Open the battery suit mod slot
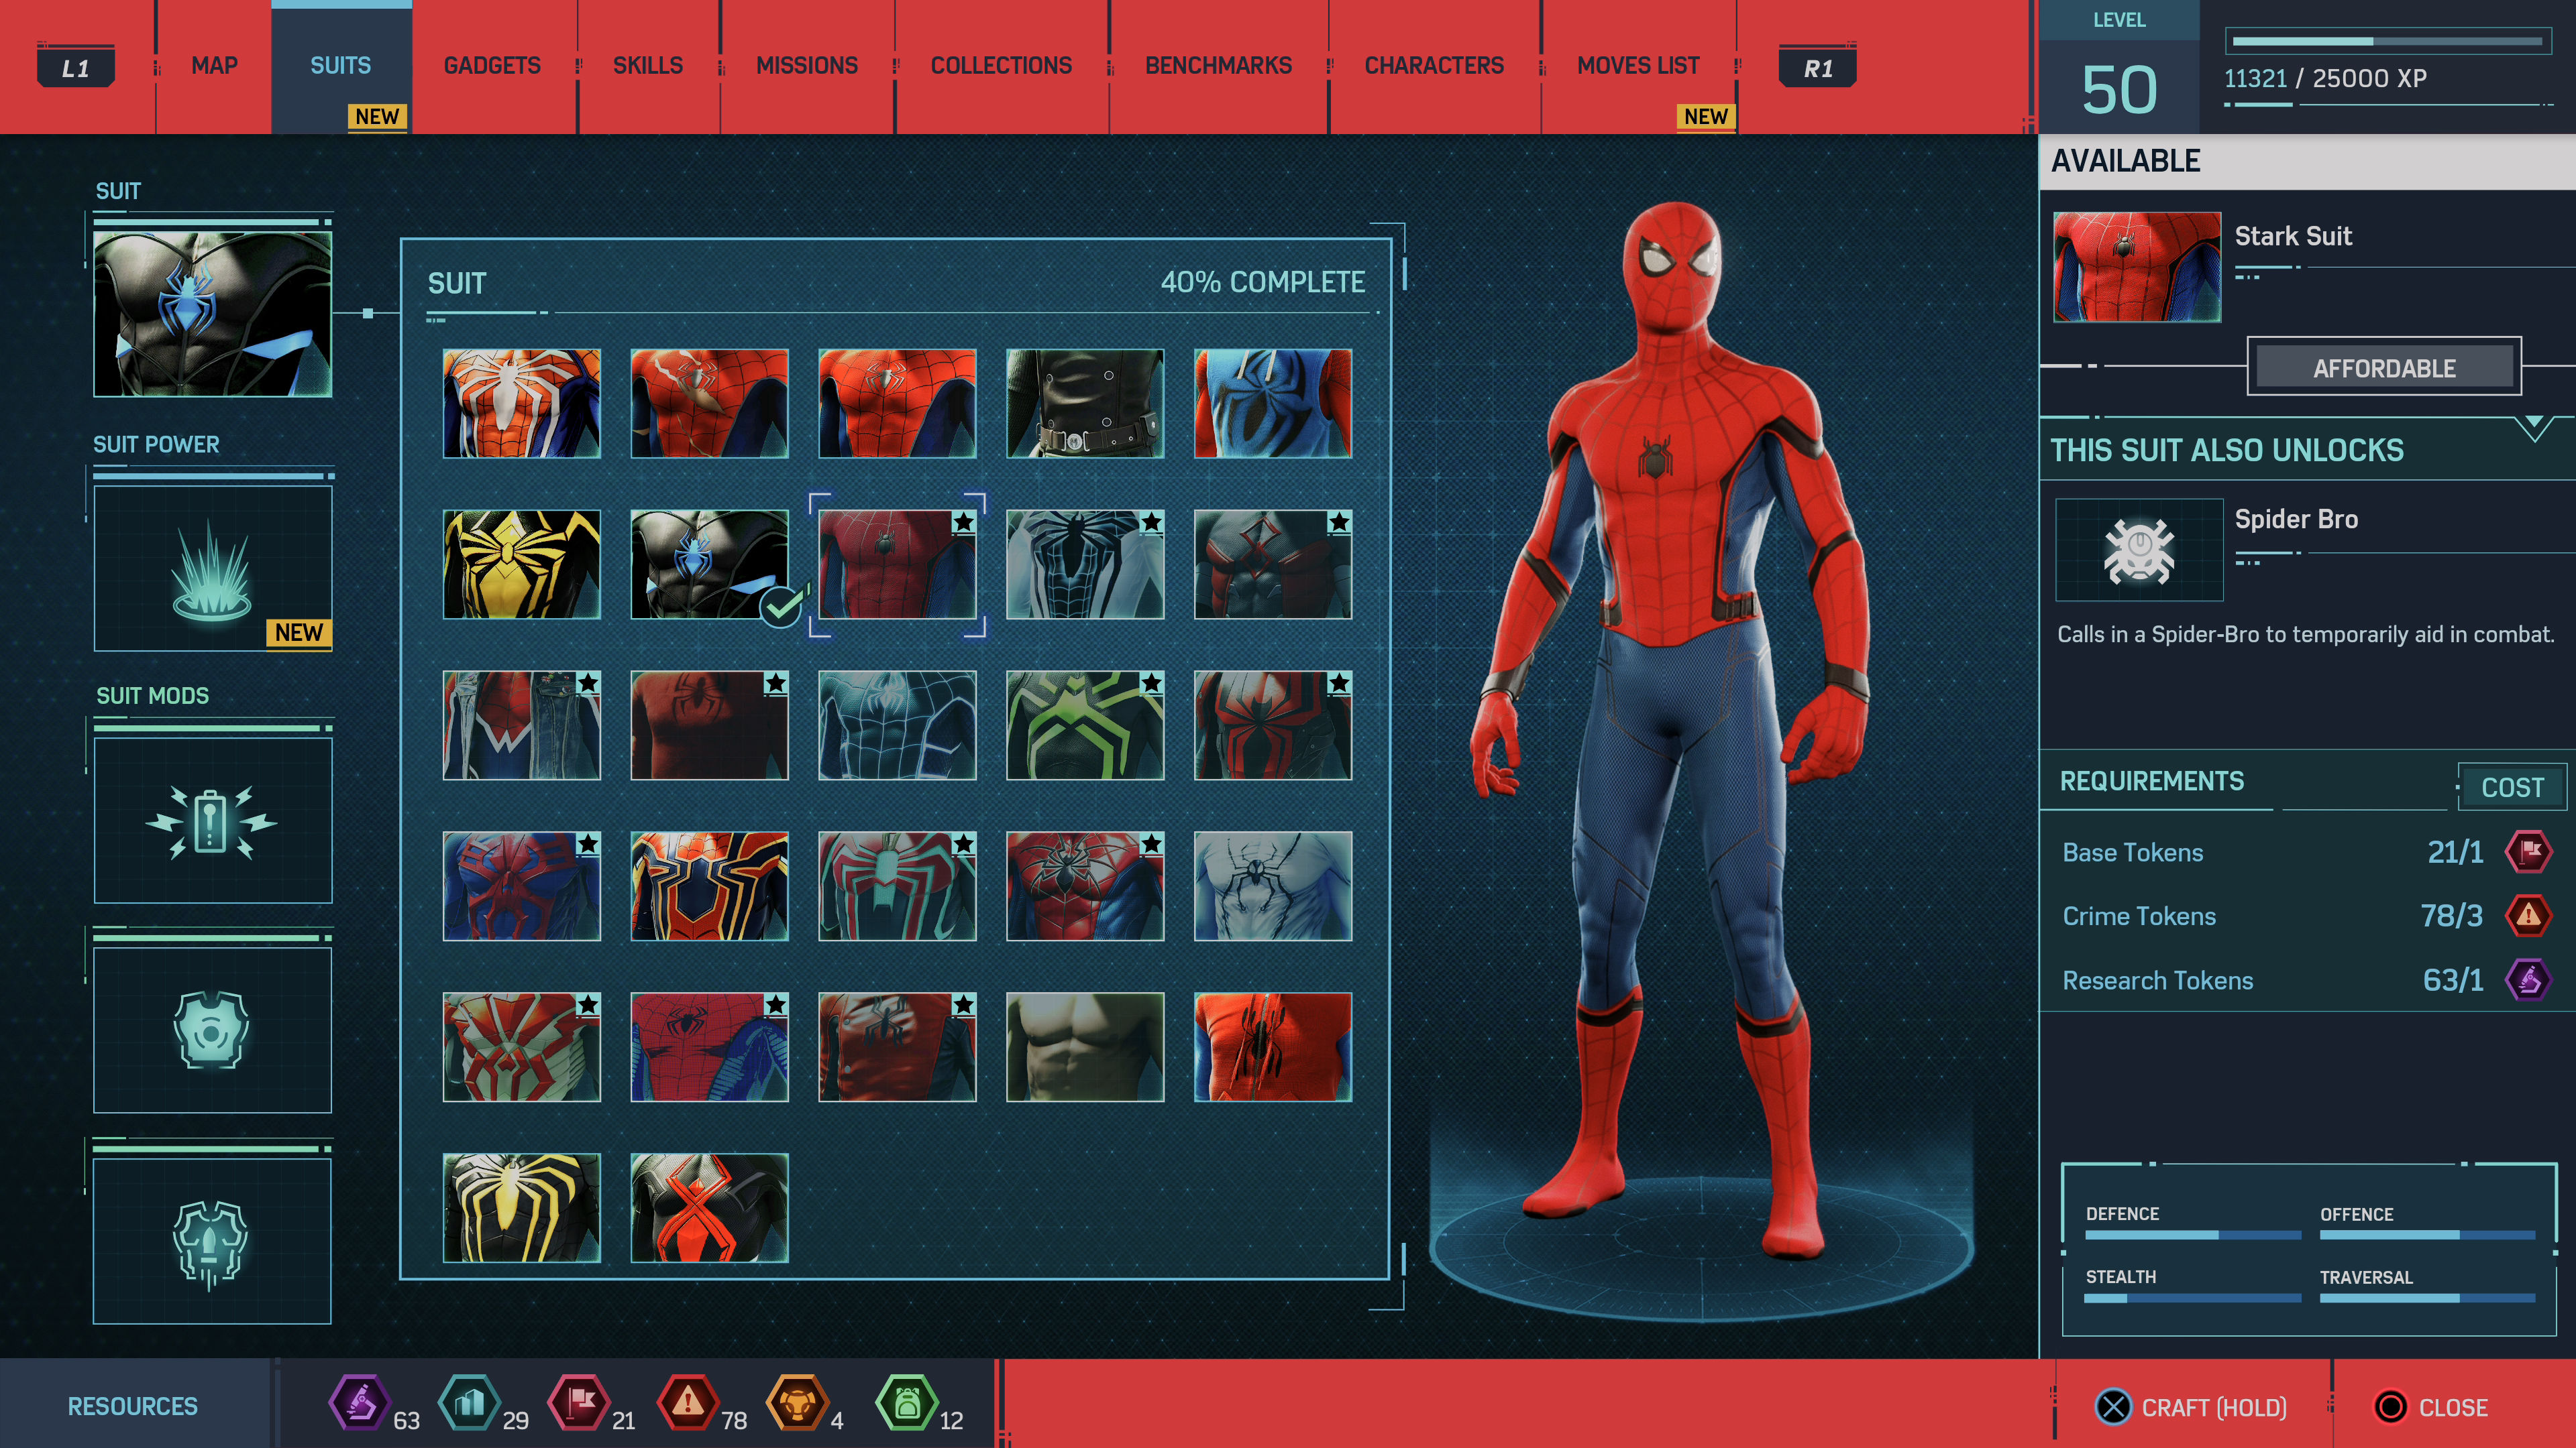This screenshot has width=2576, height=1448. 212,821
